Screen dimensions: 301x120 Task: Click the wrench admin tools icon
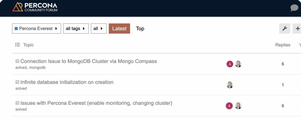pyautogui.click(x=285, y=28)
